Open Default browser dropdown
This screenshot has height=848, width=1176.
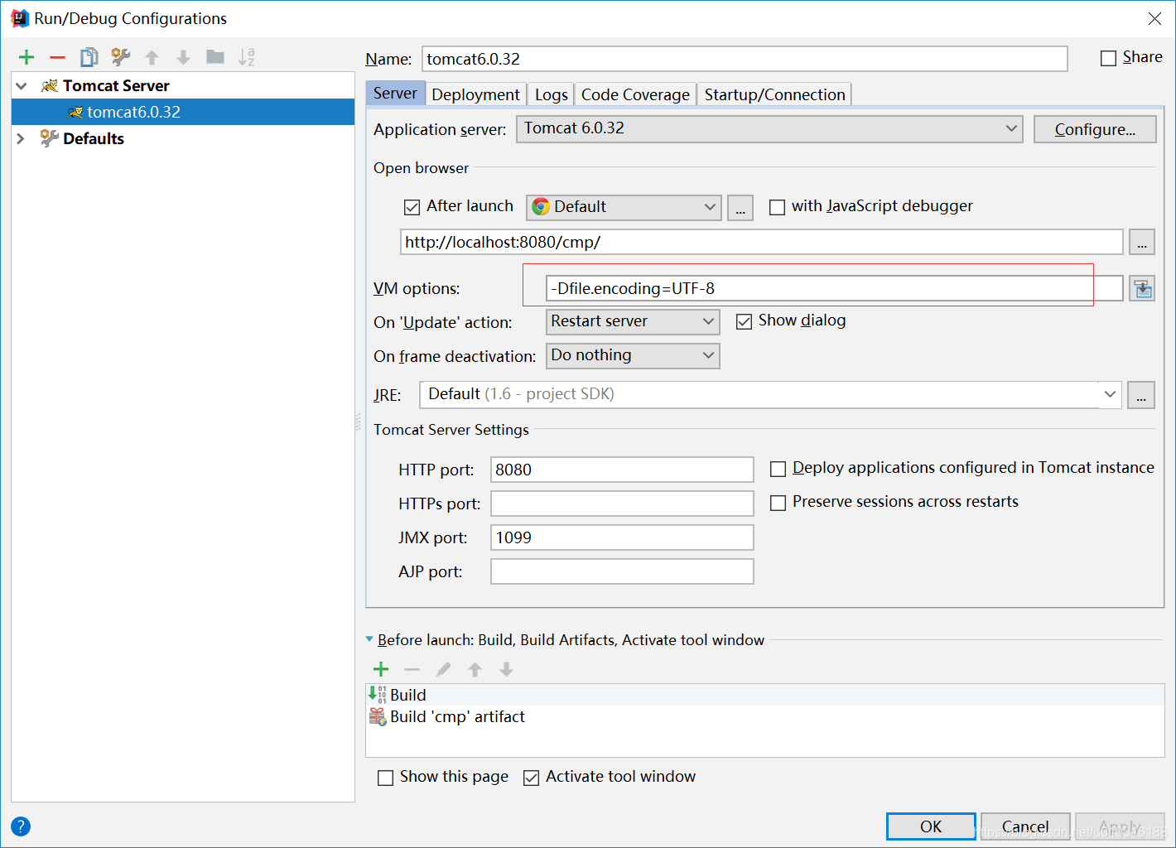(x=624, y=207)
